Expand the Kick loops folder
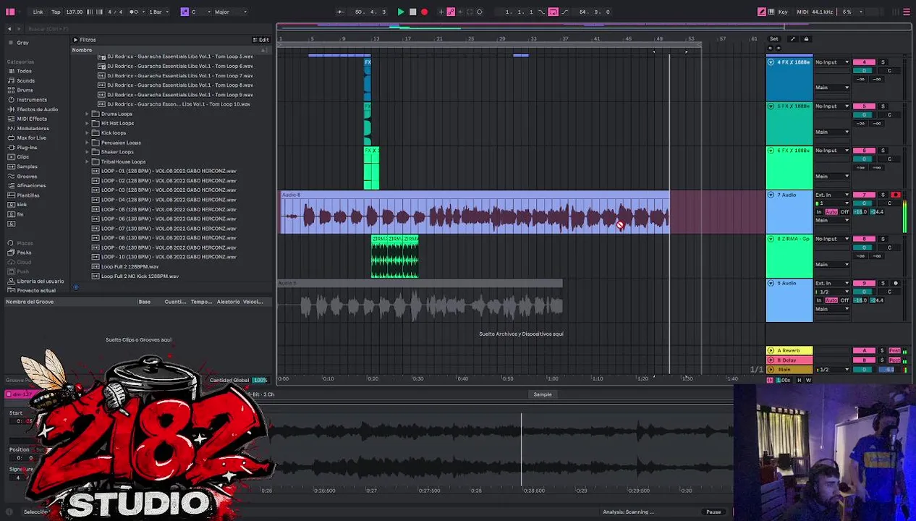This screenshot has width=916, height=521. (88, 132)
